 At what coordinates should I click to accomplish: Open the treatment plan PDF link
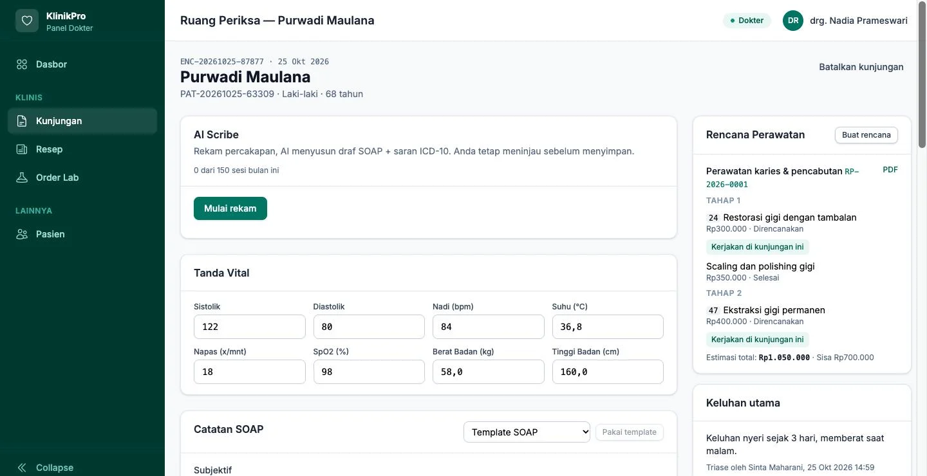pos(890,170)
